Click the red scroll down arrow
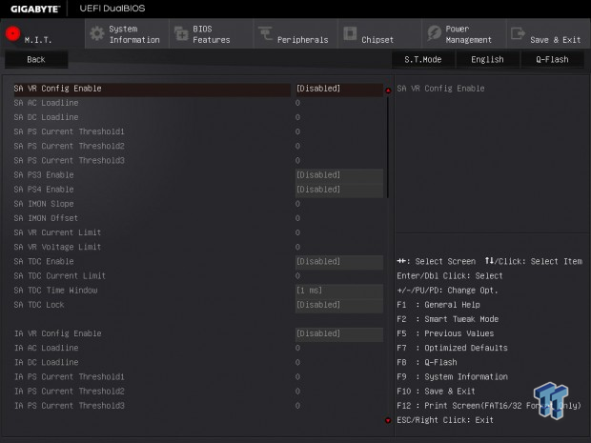Image resolution: width=591 pixels, height=443 pixels. (388, 420)
